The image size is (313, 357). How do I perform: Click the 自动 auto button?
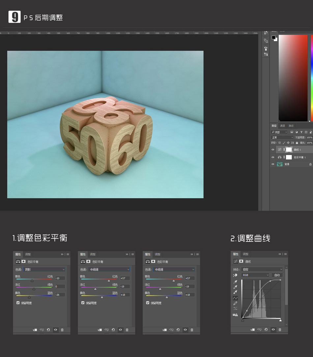pyautogui.click(x=277, y=275)
